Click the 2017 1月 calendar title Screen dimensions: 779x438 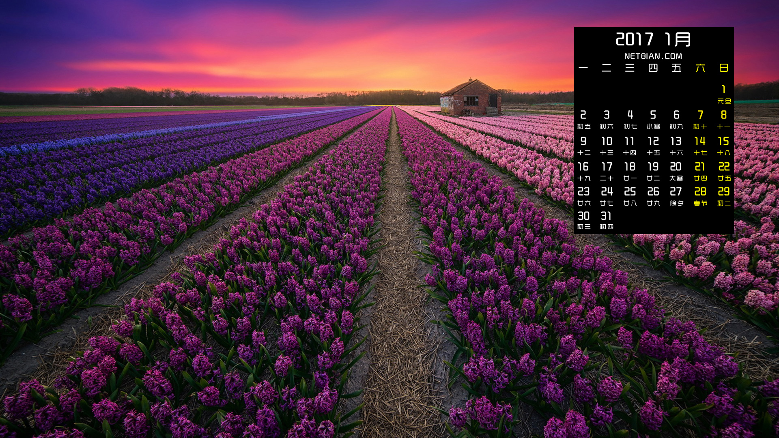(653, 39)
